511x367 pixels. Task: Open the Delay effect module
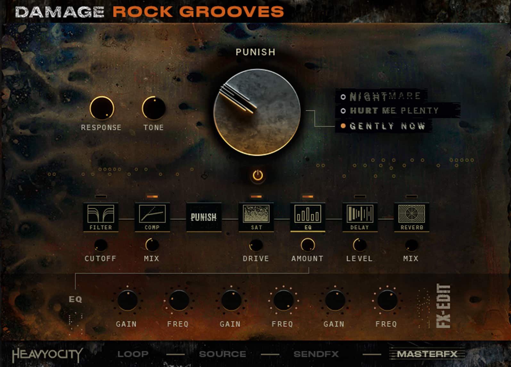[359, 216]
